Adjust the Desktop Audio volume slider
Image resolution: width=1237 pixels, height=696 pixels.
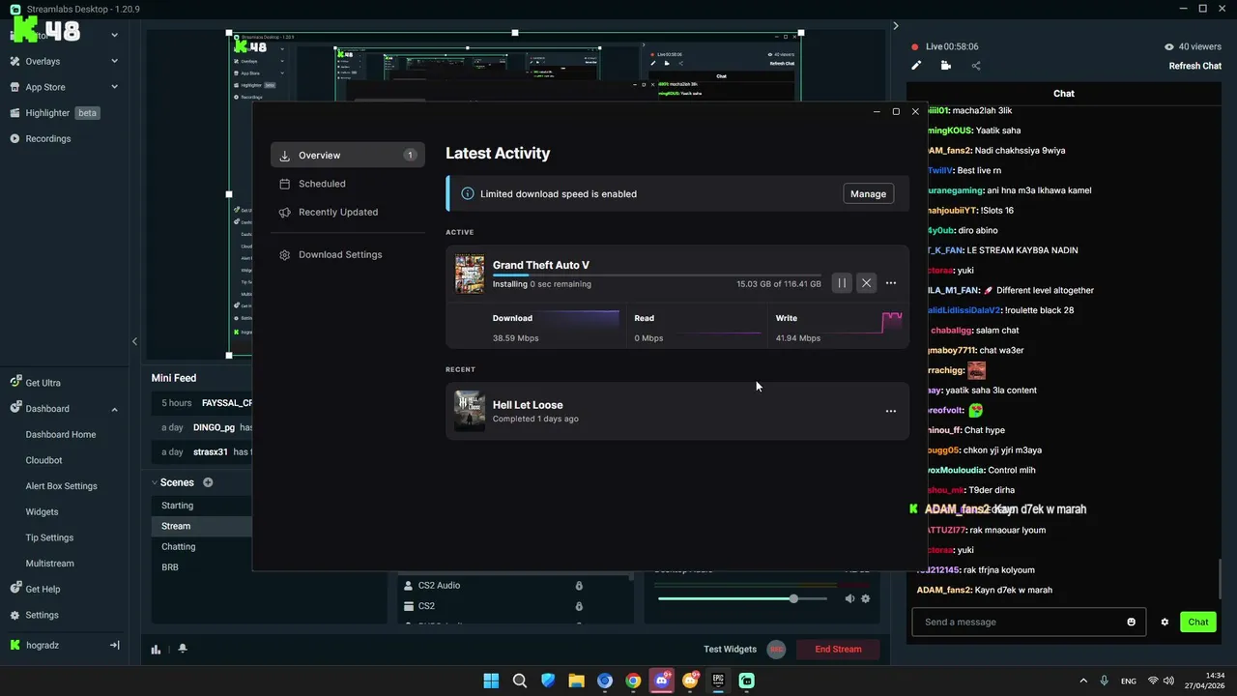[742, 598]
